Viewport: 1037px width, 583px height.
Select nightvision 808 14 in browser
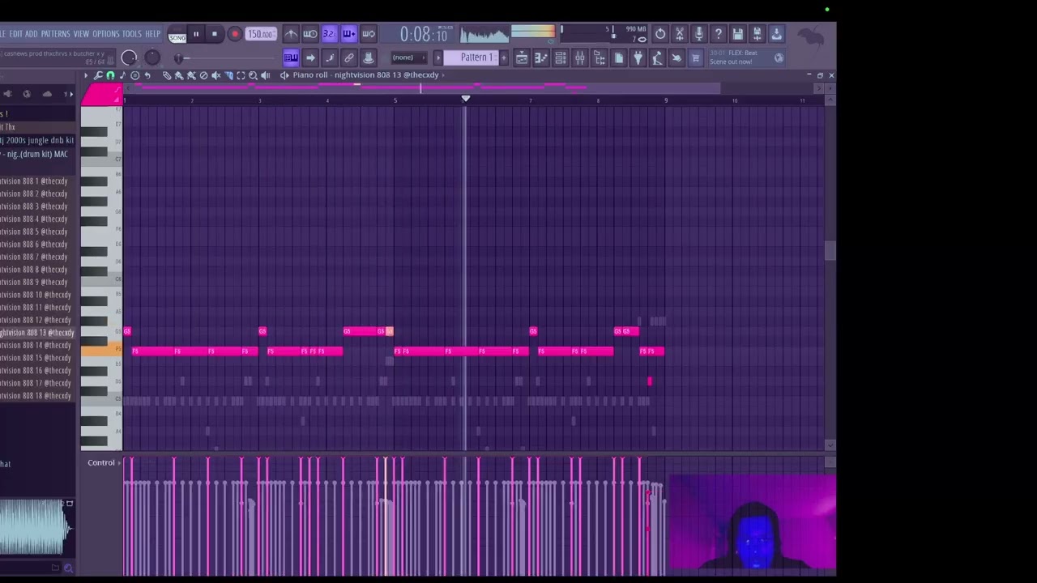point(36,345)
